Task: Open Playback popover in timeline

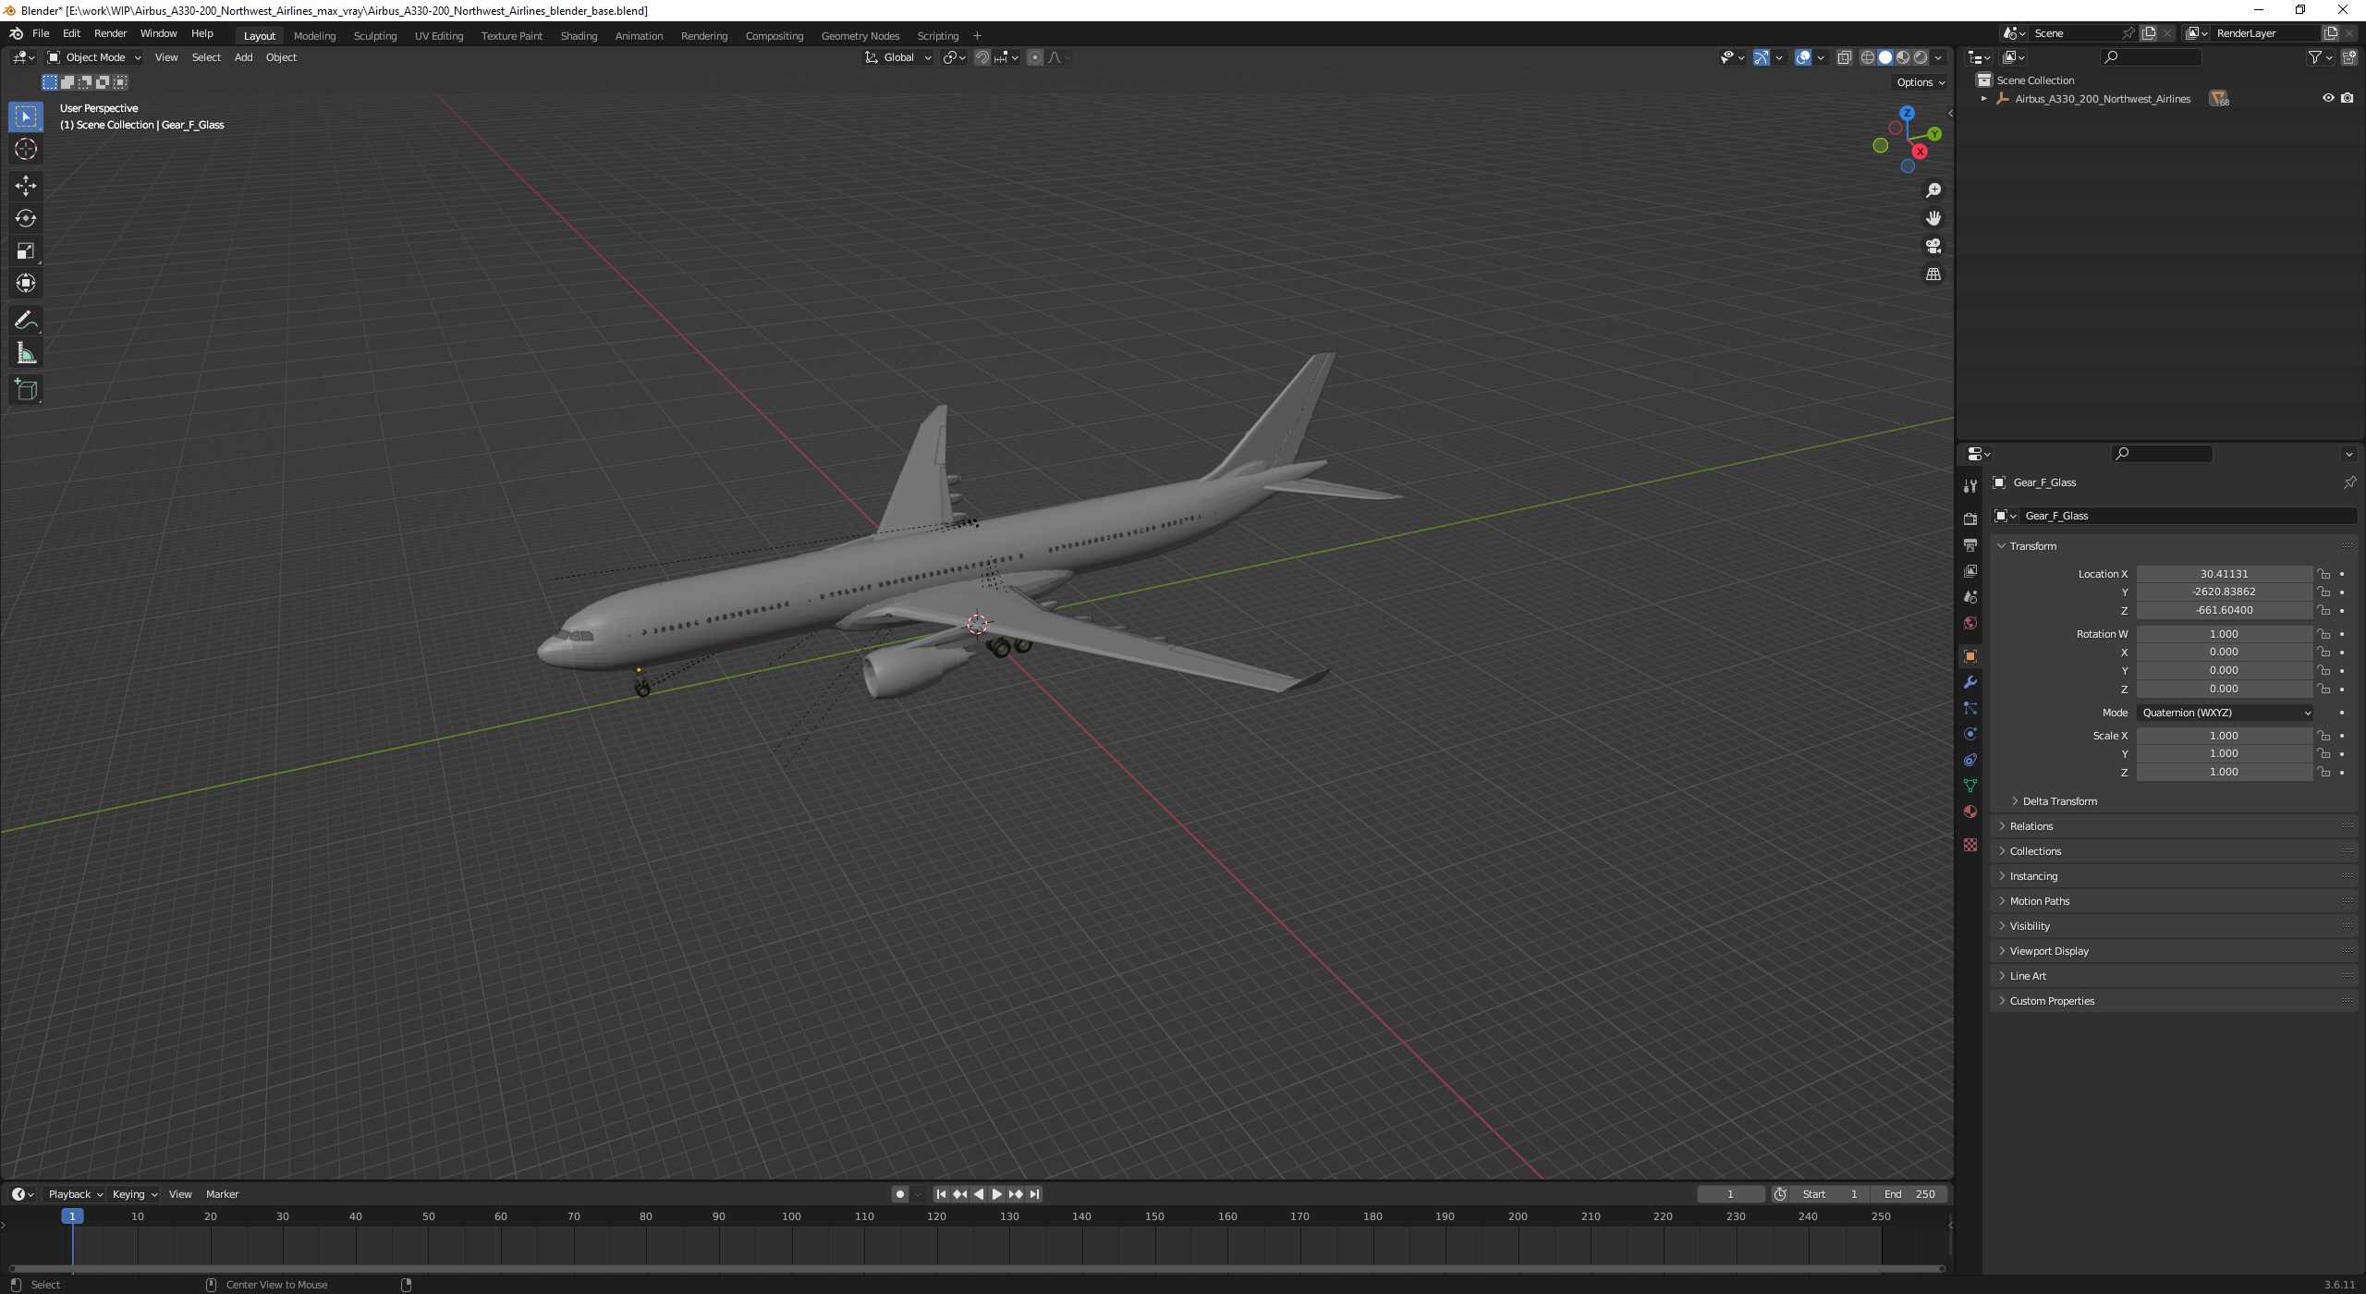Action: click(x=74, y=1194)
